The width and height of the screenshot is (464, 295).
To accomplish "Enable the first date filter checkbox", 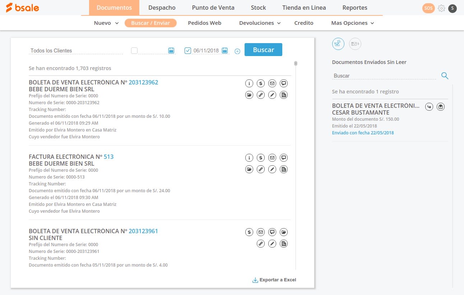I will click(x=134, y=50).
